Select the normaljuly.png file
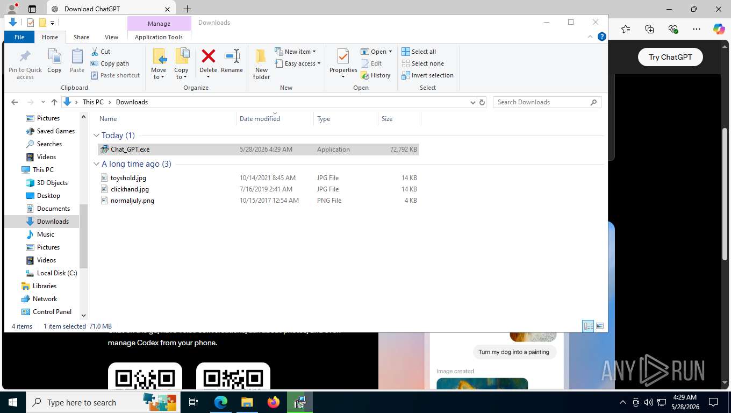The width and height of the screenshot is (731, 413). point(259,201)
